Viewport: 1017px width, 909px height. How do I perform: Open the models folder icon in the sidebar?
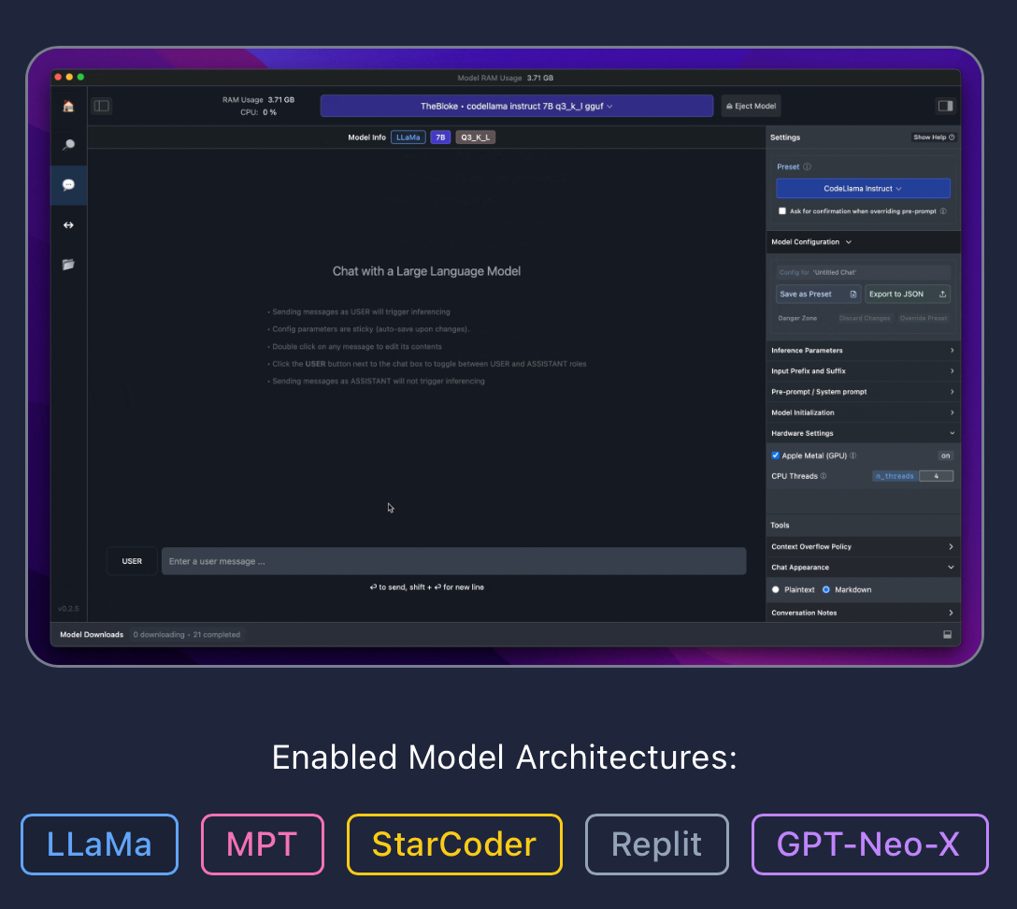click(x=68, y=265)
